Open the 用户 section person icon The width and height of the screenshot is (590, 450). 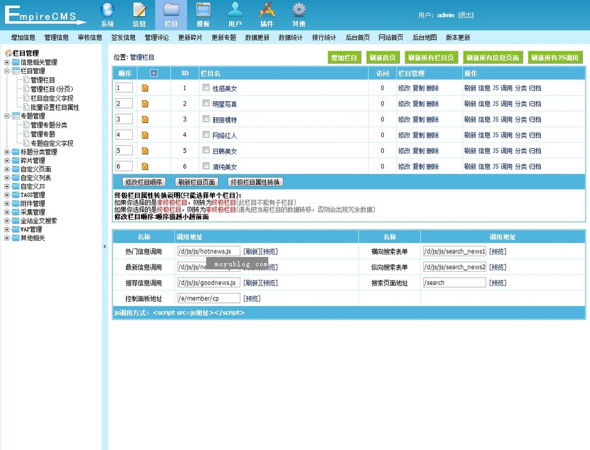(235, 10)
